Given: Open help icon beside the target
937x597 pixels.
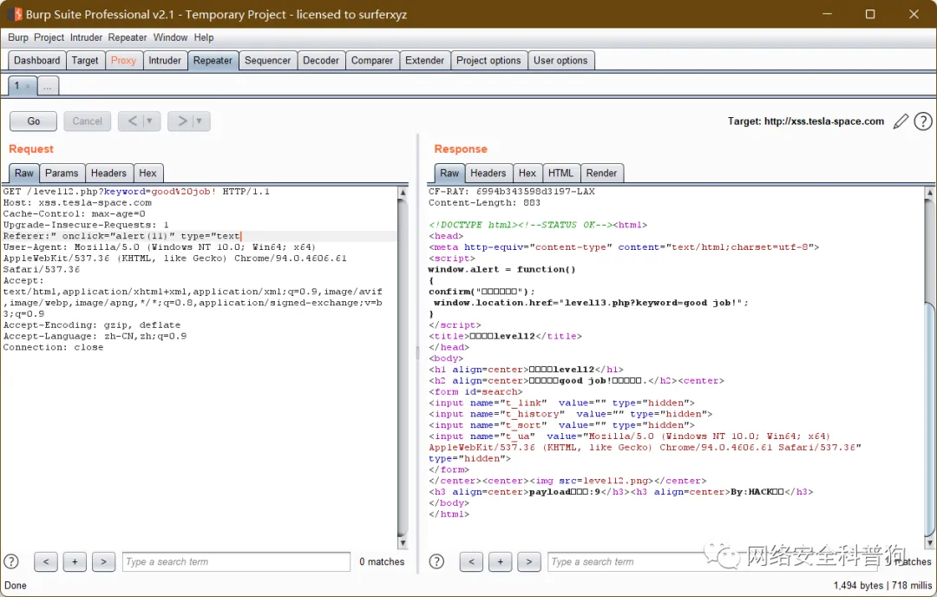Looking at the screenshot, I should click(x=922, y=121).
